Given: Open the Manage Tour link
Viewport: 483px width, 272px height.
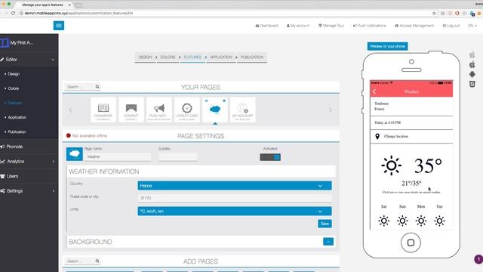Looking at the screenshot, I should pos(331,26).
